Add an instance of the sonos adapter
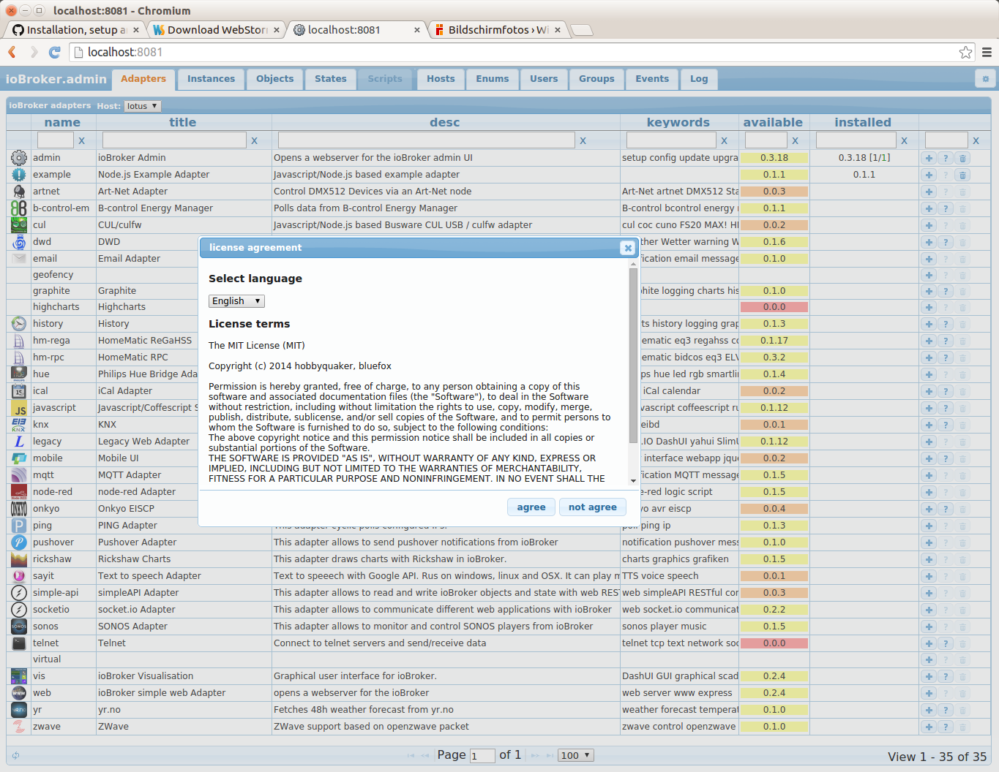This screenshot has width=999, height=772. click(929, 627)
